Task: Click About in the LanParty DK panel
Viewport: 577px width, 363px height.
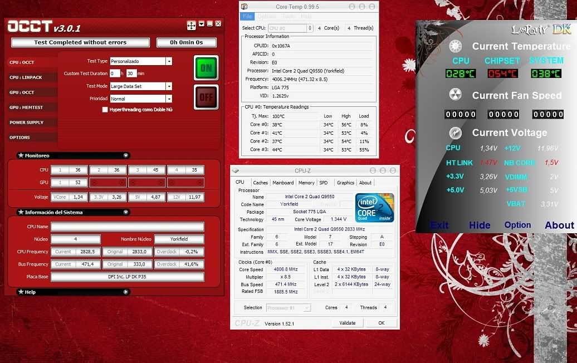Action: [x=559, y=225]
